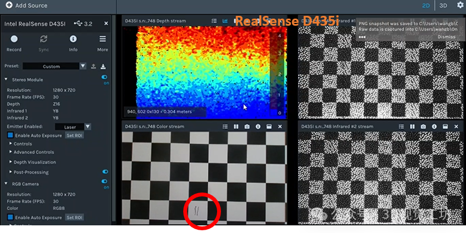The height and width of the screenshot is (233, 466).
Task: Start recording with the Record button
Action: 14,39
